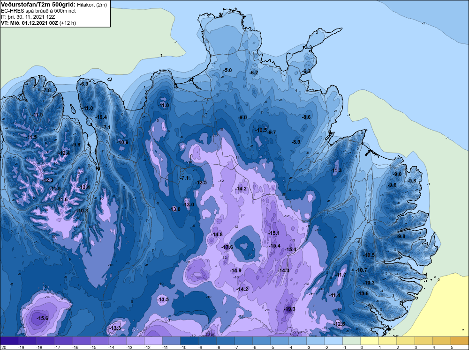Click the -14.8 temperature value
The width and height of the screenshot is (469, 350).
(217, 234)
